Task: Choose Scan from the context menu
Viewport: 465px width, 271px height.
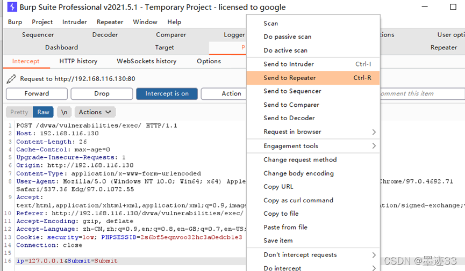Action: click(x=313, y=24)
